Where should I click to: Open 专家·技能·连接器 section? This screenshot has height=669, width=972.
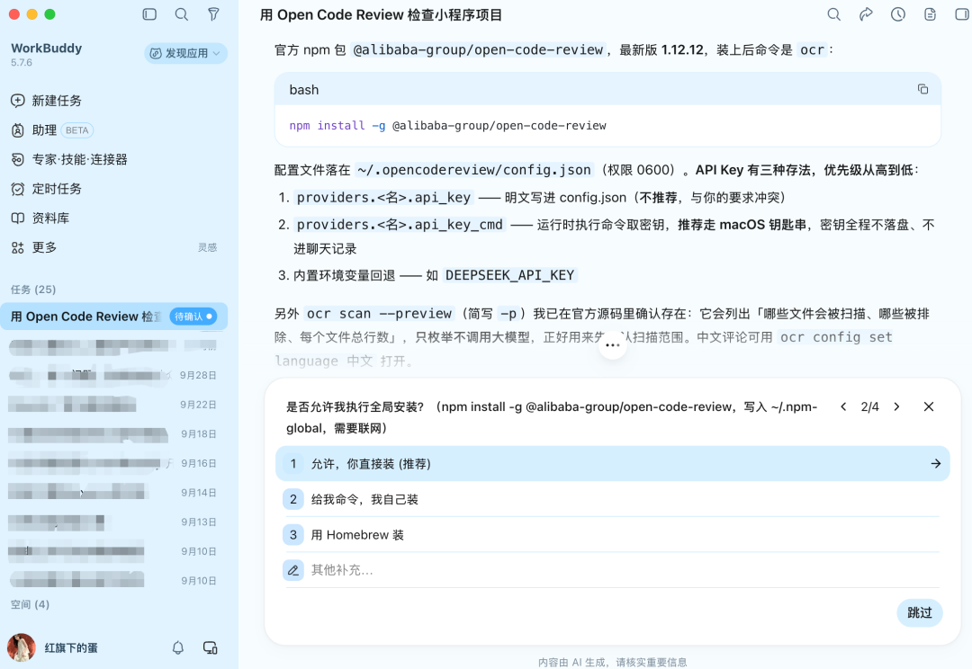pyautogui.click(x=68, y=159)
